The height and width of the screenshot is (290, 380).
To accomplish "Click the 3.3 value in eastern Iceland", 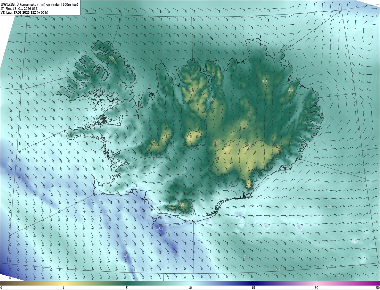I will pyautogui.click(x=291, y=89).
